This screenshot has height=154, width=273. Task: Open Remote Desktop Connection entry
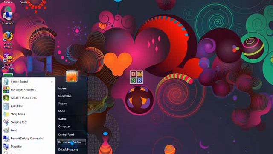[x=28, y=139]
